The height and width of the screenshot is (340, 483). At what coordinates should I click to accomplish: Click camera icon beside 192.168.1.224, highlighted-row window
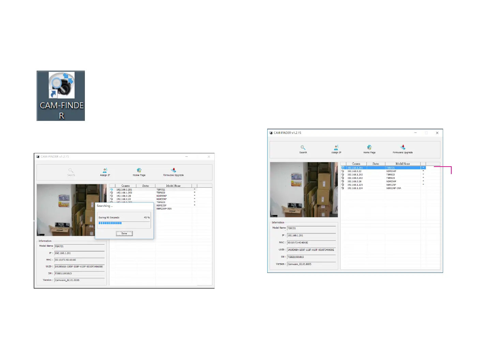(343, 188)
